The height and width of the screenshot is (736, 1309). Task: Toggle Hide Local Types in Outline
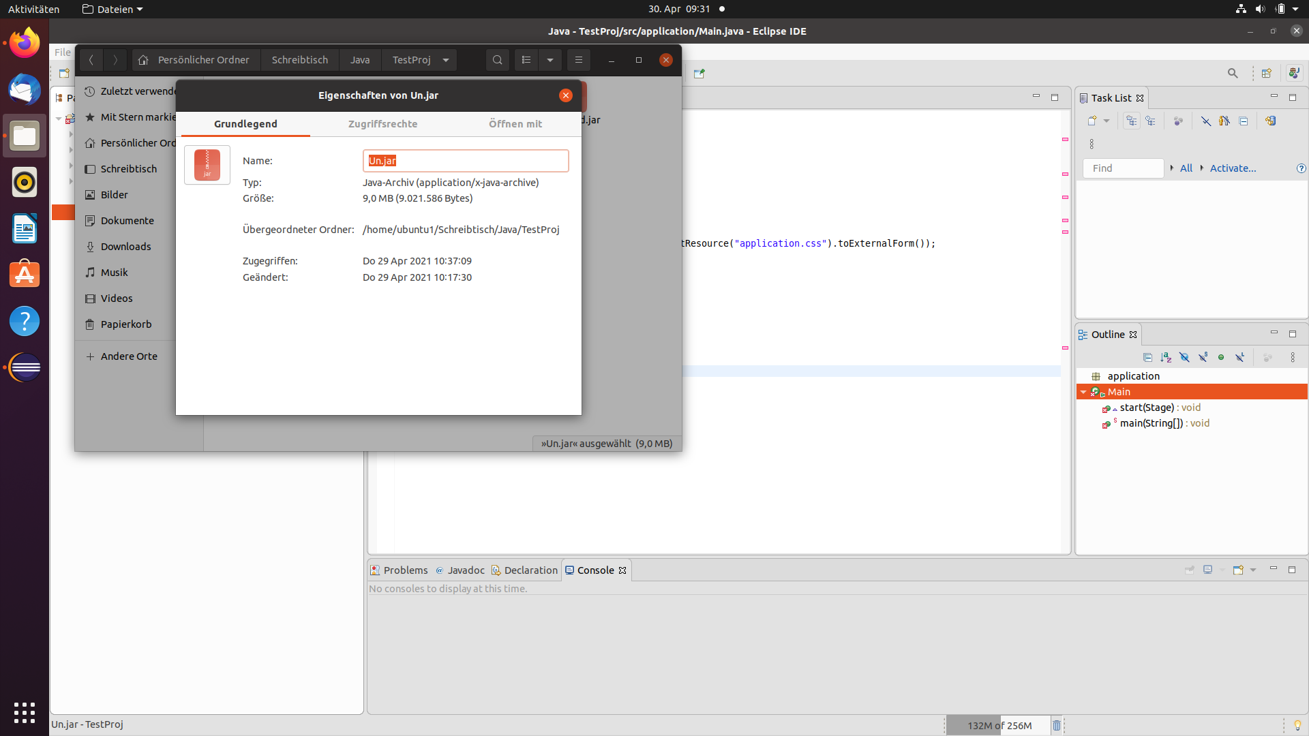(1239, 357)
